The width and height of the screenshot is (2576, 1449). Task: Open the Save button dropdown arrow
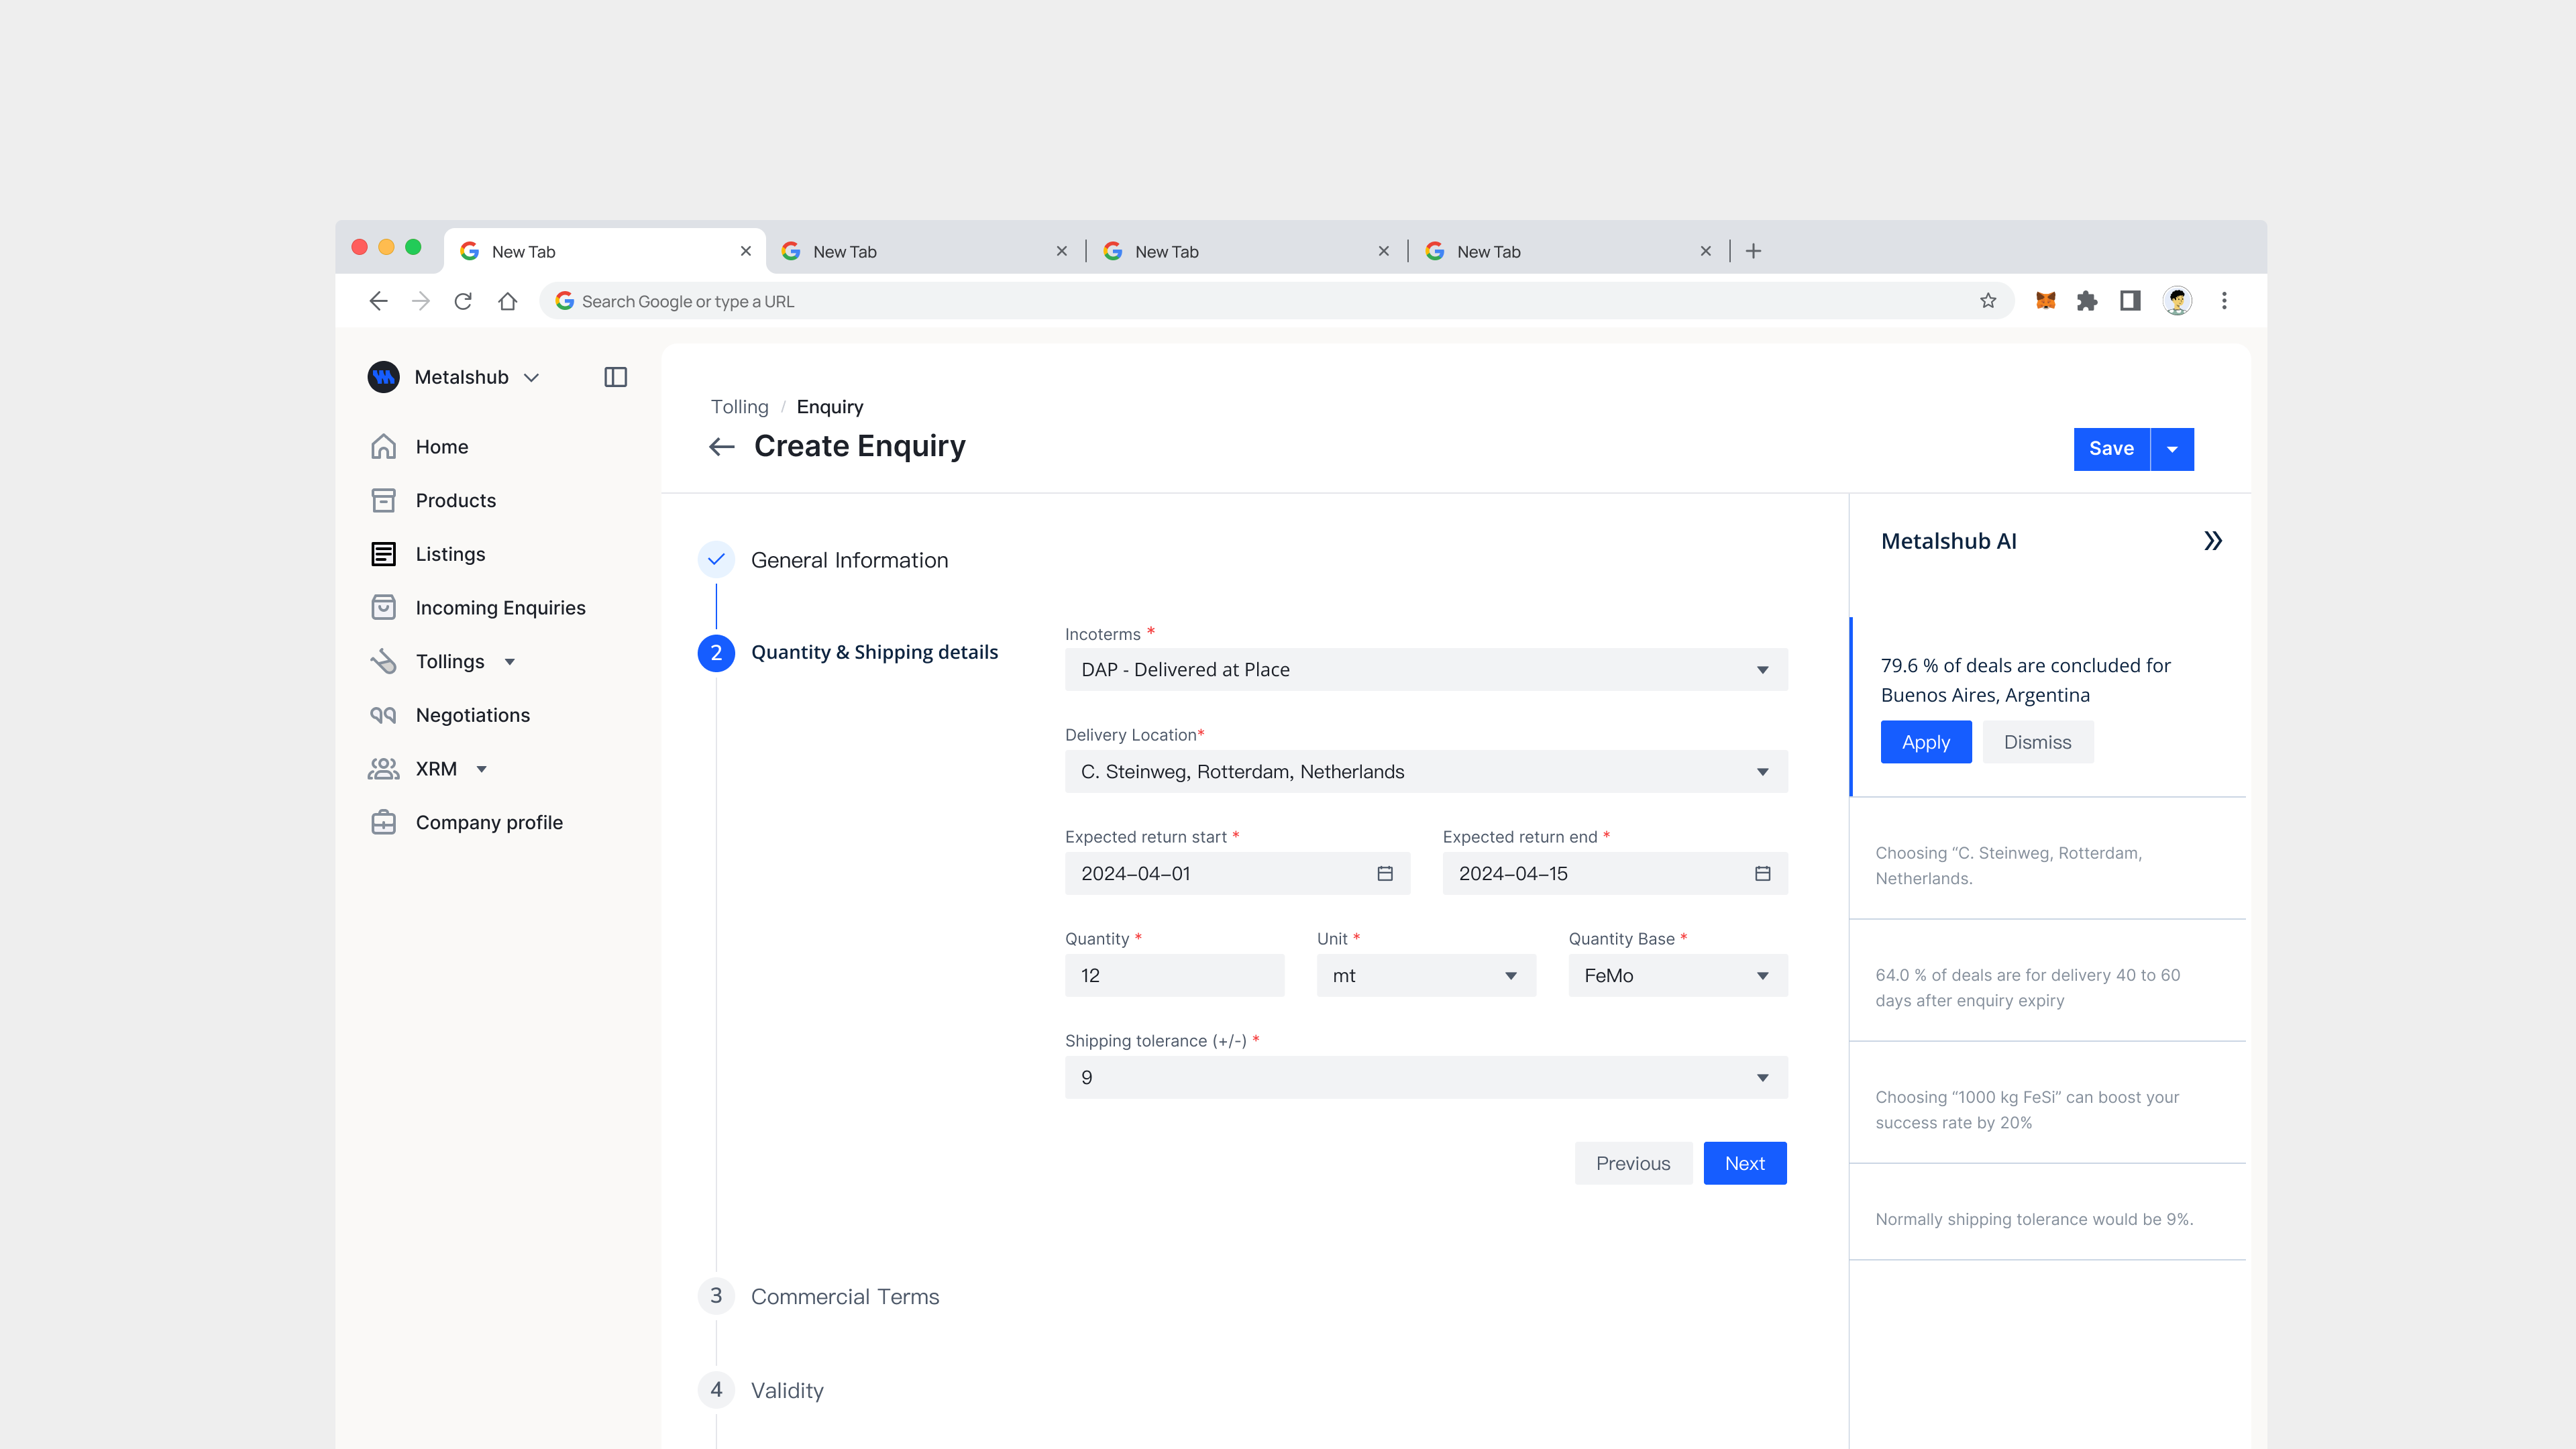(x=2172, y=449)
